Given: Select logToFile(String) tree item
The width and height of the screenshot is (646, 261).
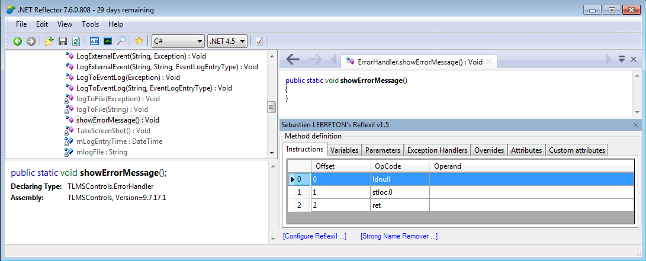Looking at the screenshot, I should coord(112,109).
